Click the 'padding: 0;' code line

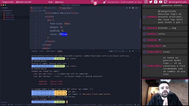57,31
